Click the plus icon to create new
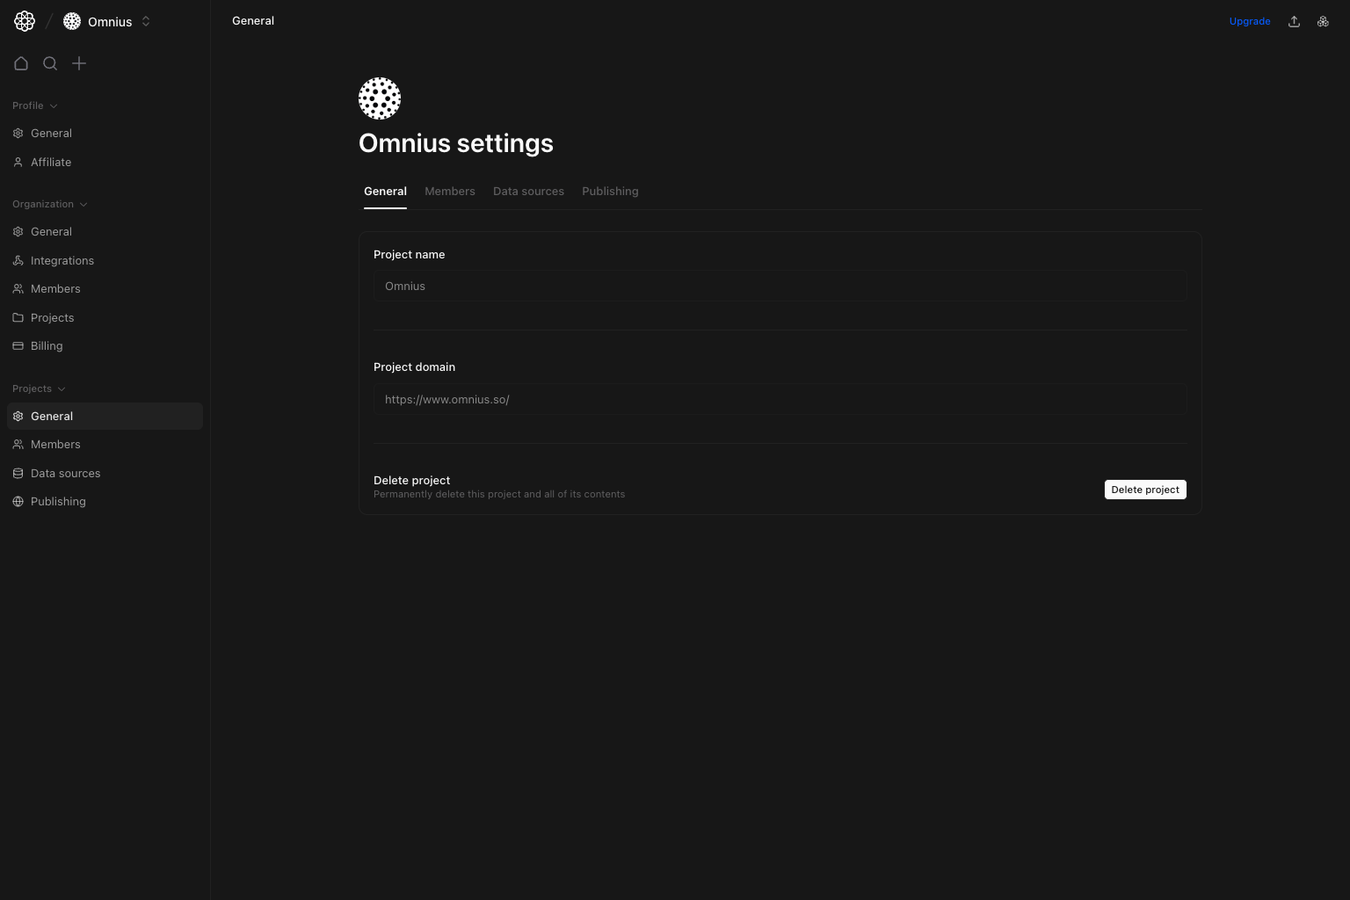1350x900 pixels. click(x=79, y=63)
